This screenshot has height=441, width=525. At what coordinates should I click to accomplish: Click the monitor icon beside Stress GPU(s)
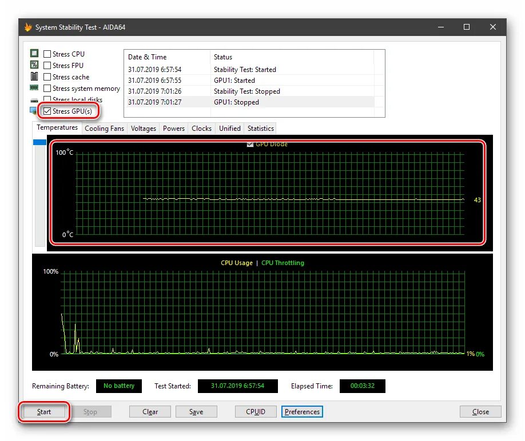pyautogui.click(x=33, y=110)
